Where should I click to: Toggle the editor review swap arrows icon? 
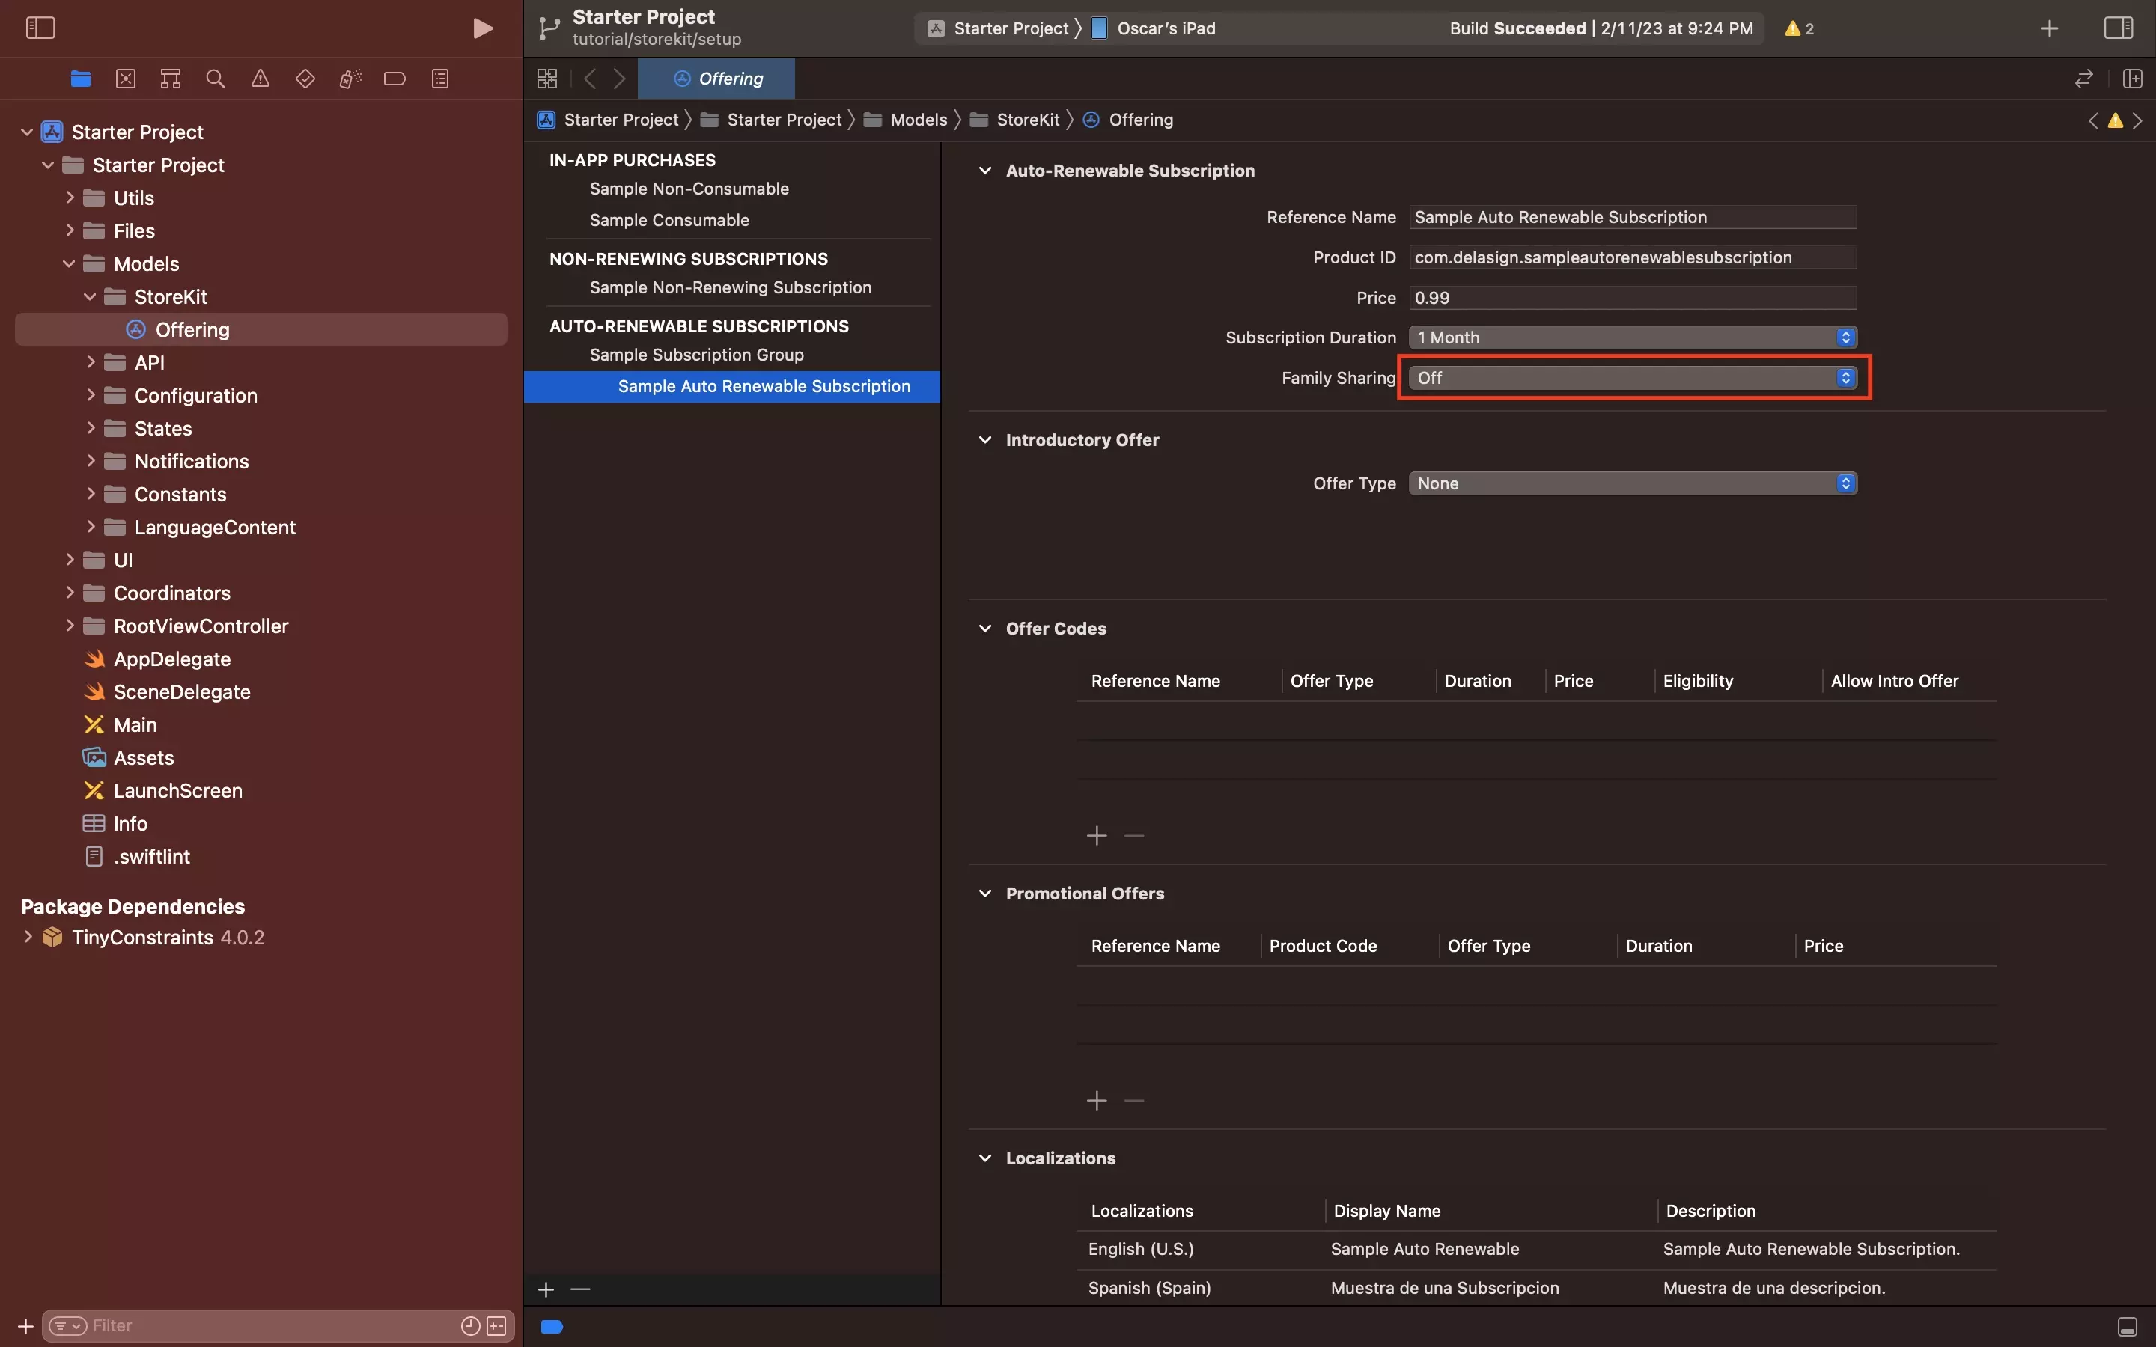[2083, 79]
